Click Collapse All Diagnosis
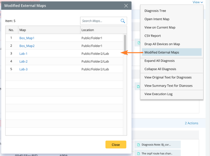This screenshot has height=156, width=210. pos(160,69)
